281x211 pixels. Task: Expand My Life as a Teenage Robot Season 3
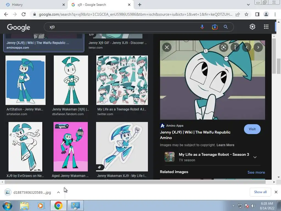pyautogui.click(x=255, y=157)
